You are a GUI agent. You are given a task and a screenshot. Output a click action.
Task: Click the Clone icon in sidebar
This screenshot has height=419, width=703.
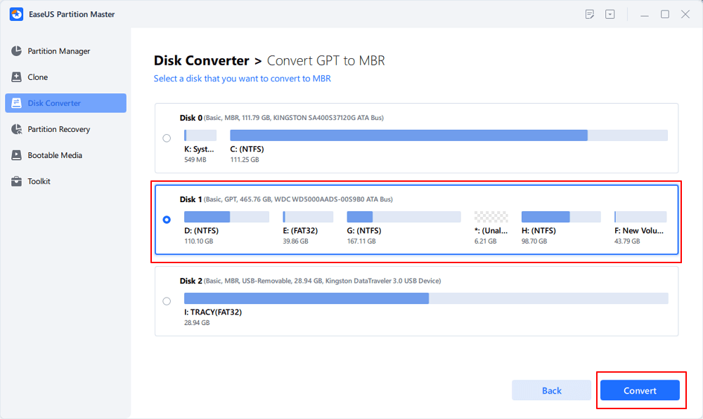point(16,77)
